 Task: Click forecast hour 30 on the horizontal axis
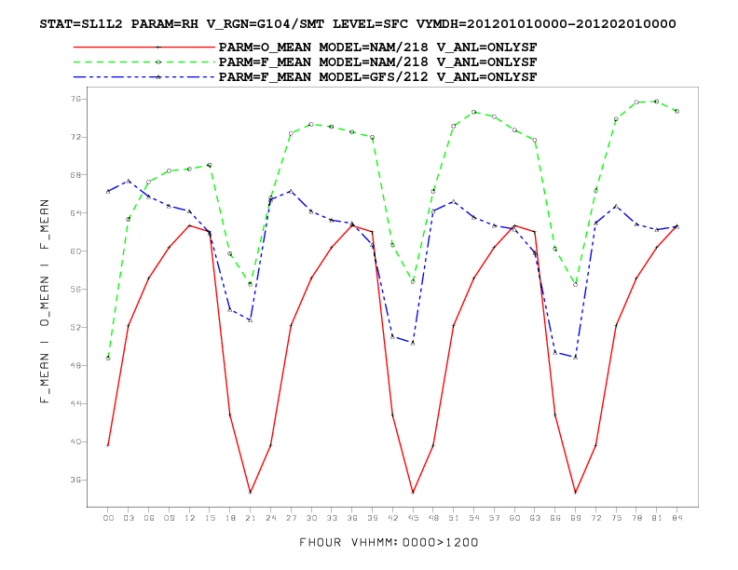(311, 518)
